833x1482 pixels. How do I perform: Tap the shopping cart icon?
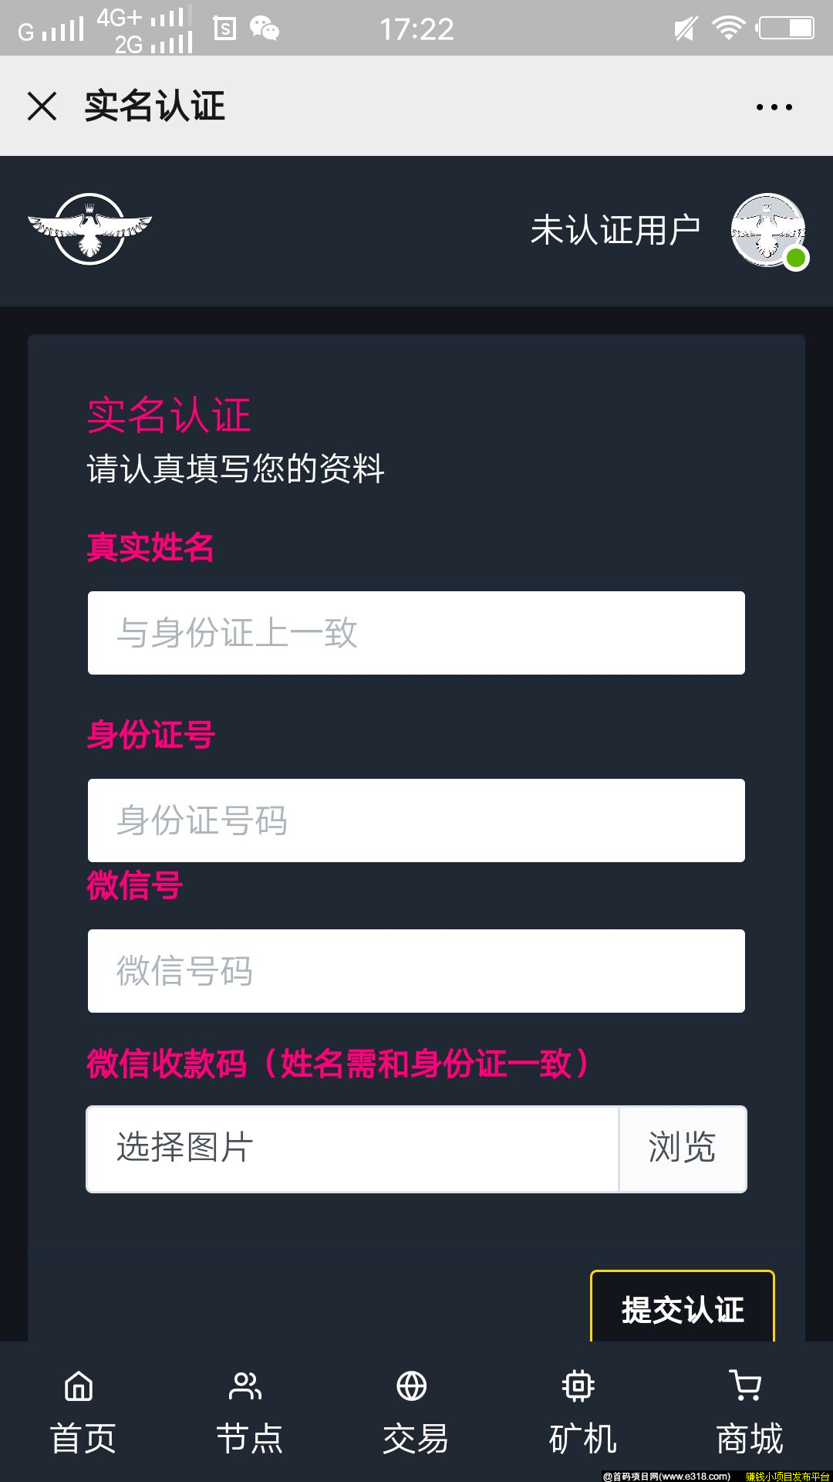pos(745,1386)
